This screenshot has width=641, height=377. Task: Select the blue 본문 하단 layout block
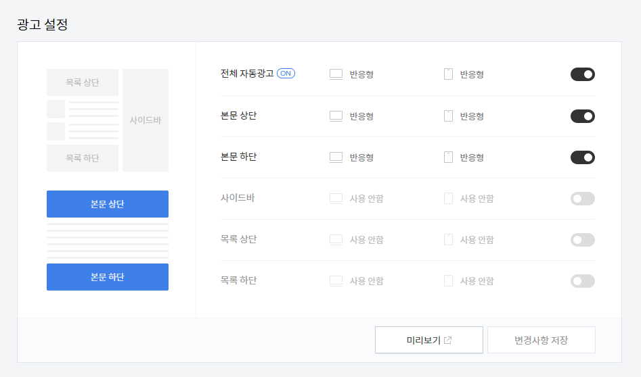tap(108, 277)
